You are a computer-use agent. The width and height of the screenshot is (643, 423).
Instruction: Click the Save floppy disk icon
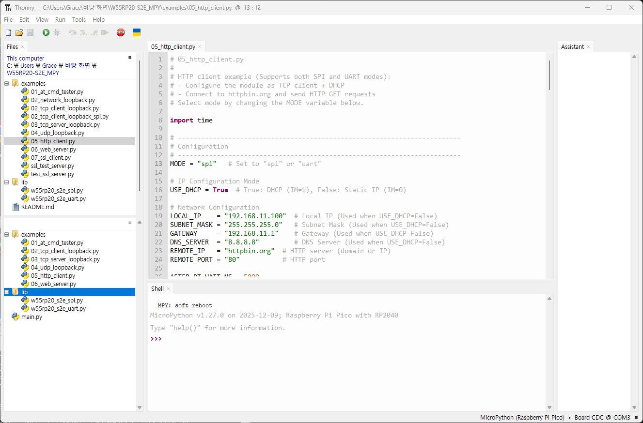(x=30, y=32)
